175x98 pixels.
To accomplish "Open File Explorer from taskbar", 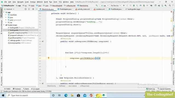I will (x=72, y=95).
